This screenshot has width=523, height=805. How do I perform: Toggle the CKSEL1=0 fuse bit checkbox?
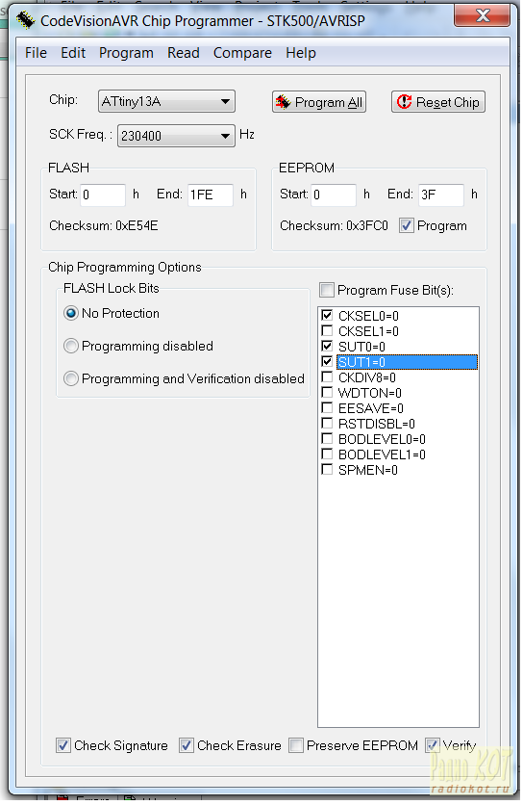[x=327, y=330]
